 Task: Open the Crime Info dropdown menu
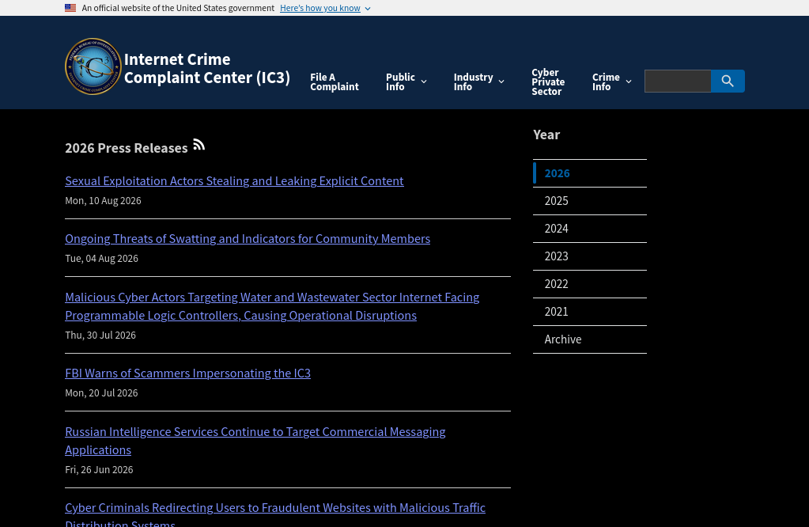point(612,82)
